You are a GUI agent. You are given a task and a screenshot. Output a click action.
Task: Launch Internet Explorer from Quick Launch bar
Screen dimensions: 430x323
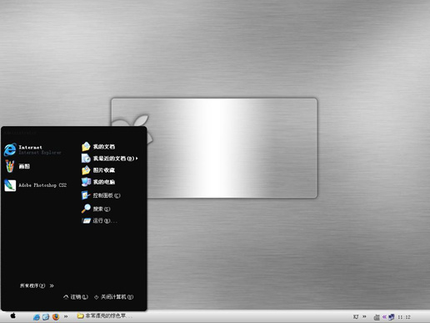click(37, 316)
